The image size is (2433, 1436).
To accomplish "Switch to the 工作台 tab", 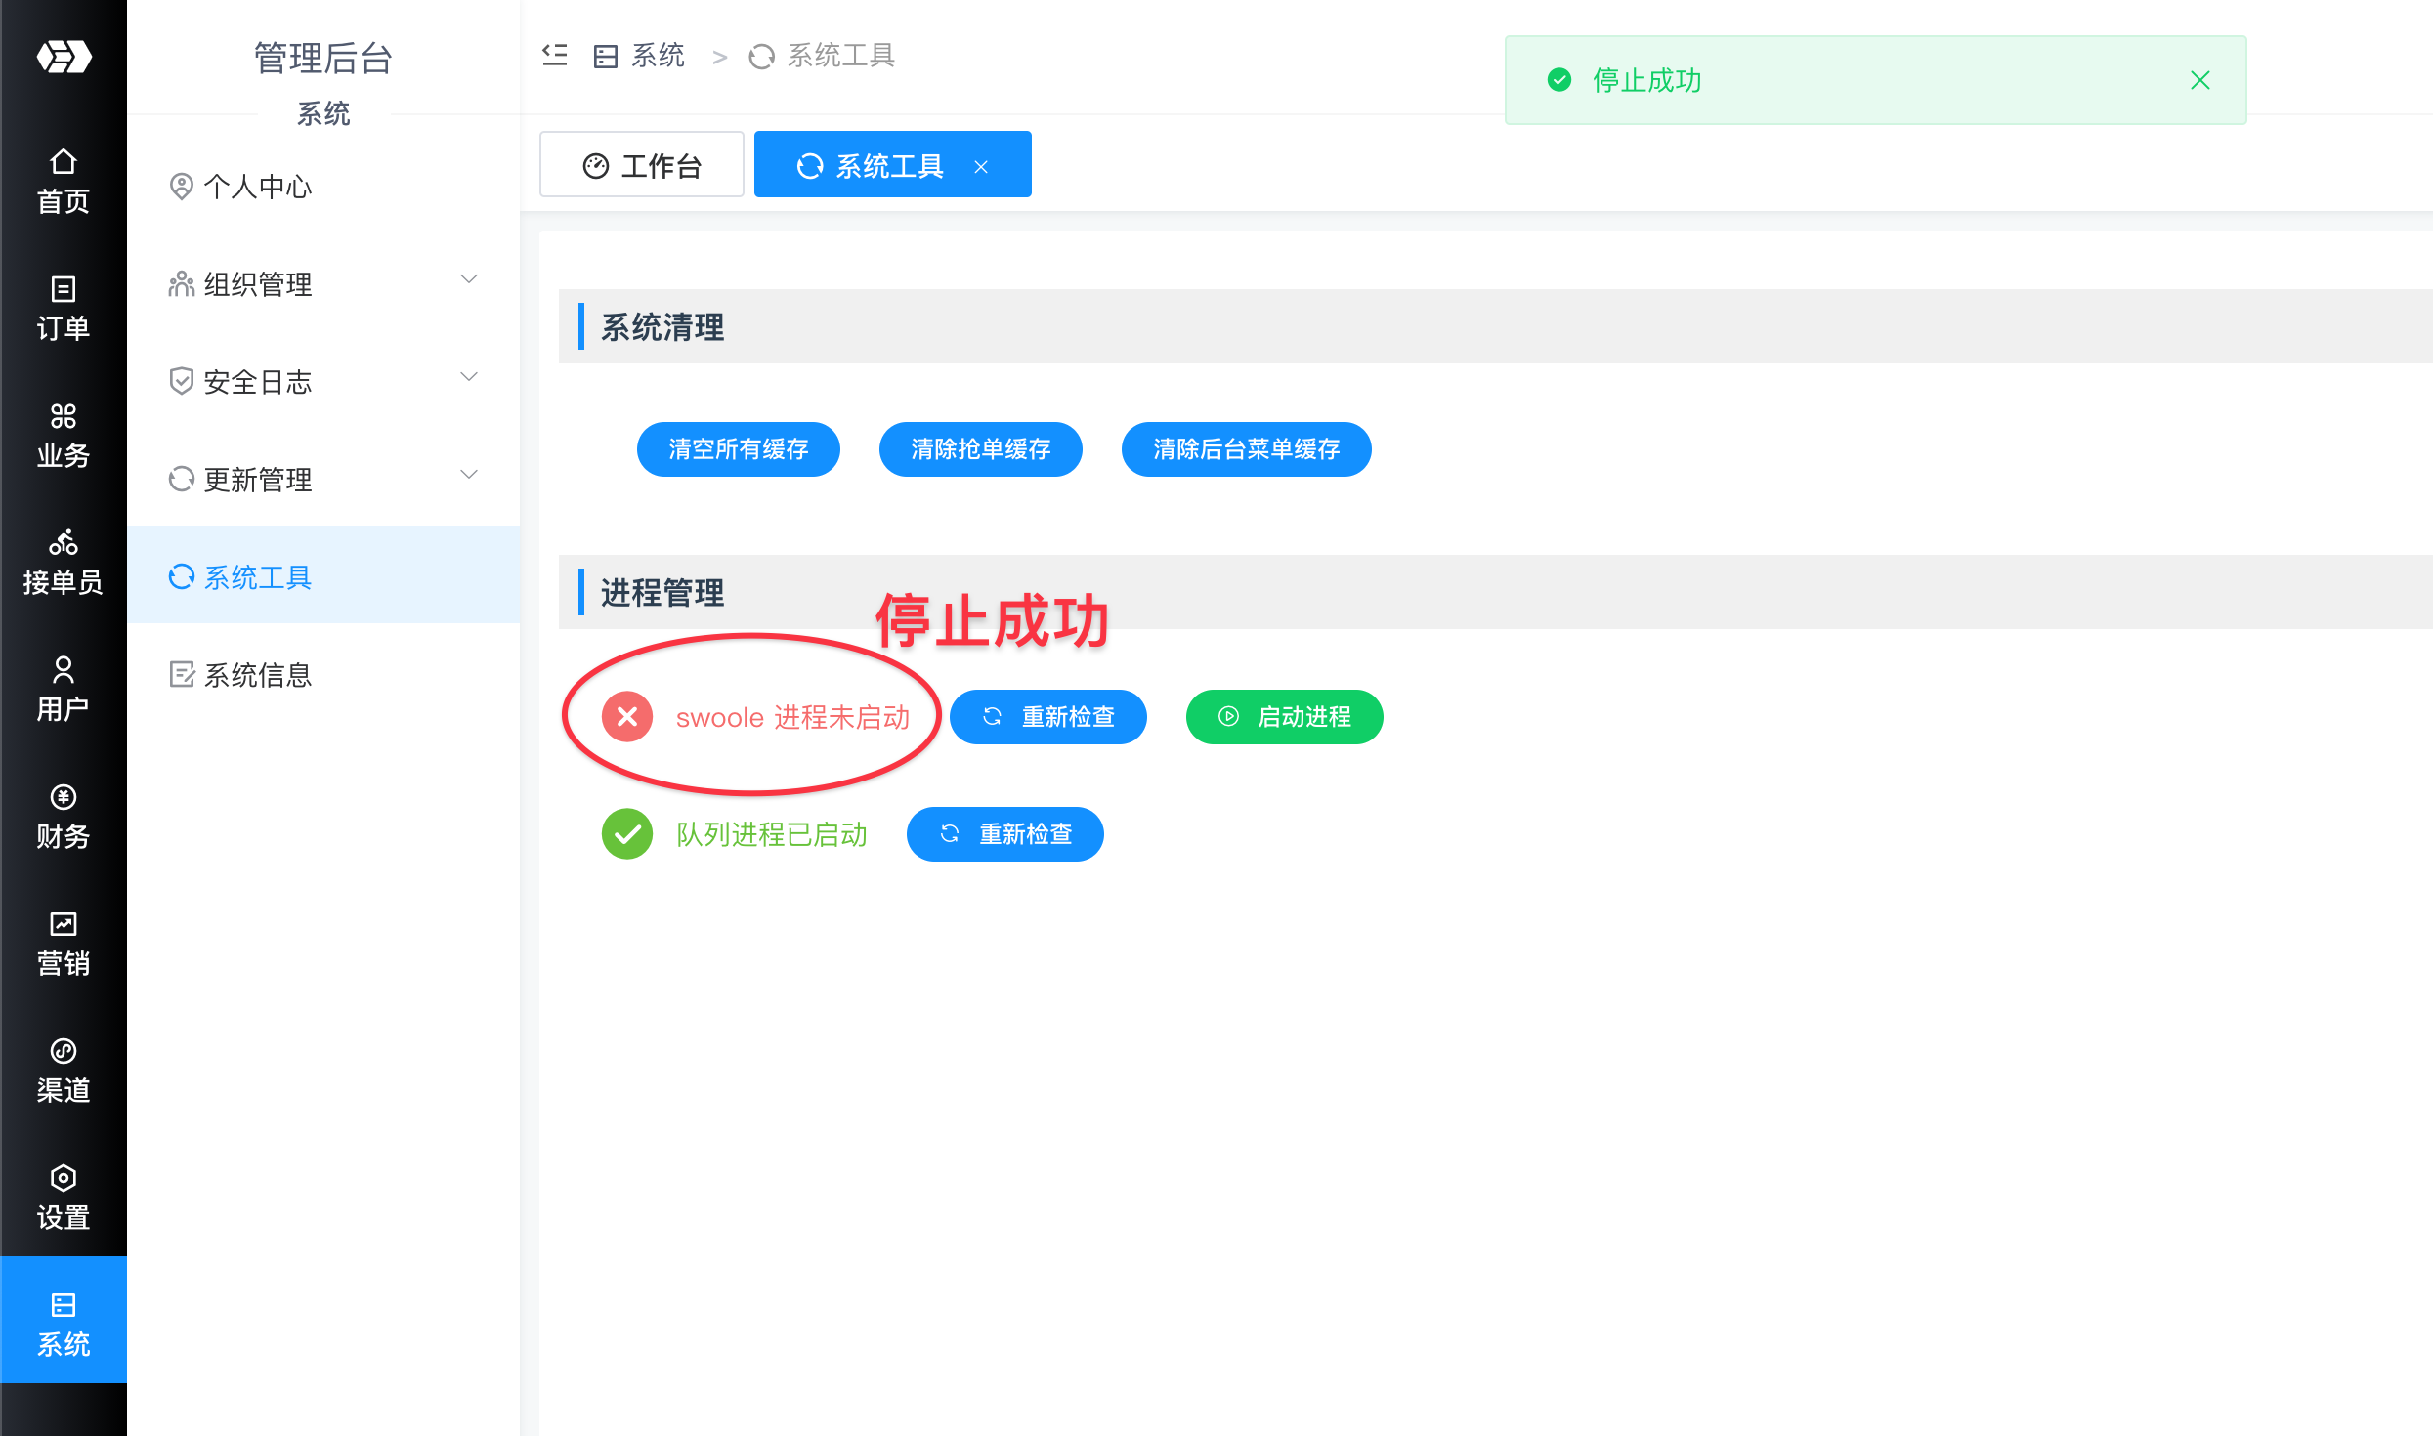I will [x=642, y=165].
